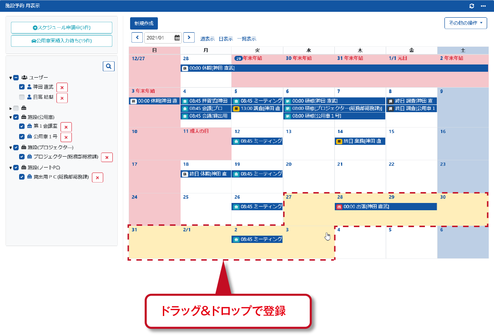Open the その他の操作 dropdown
Image resolution: width=494 pixels, height=336 pixels.
[465, 23]
